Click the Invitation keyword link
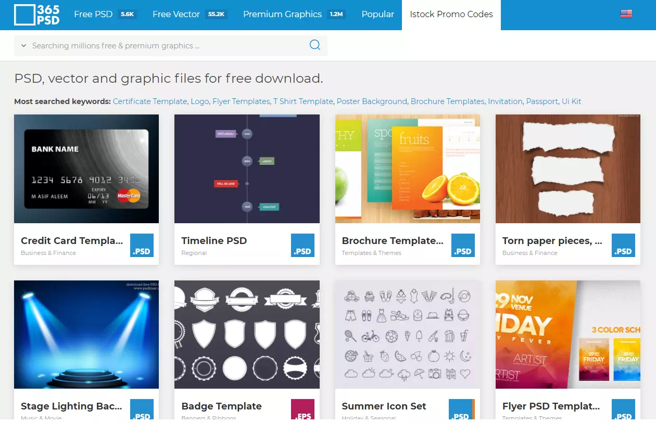This screenshot has width=656, height=423. tap(505, 101)
